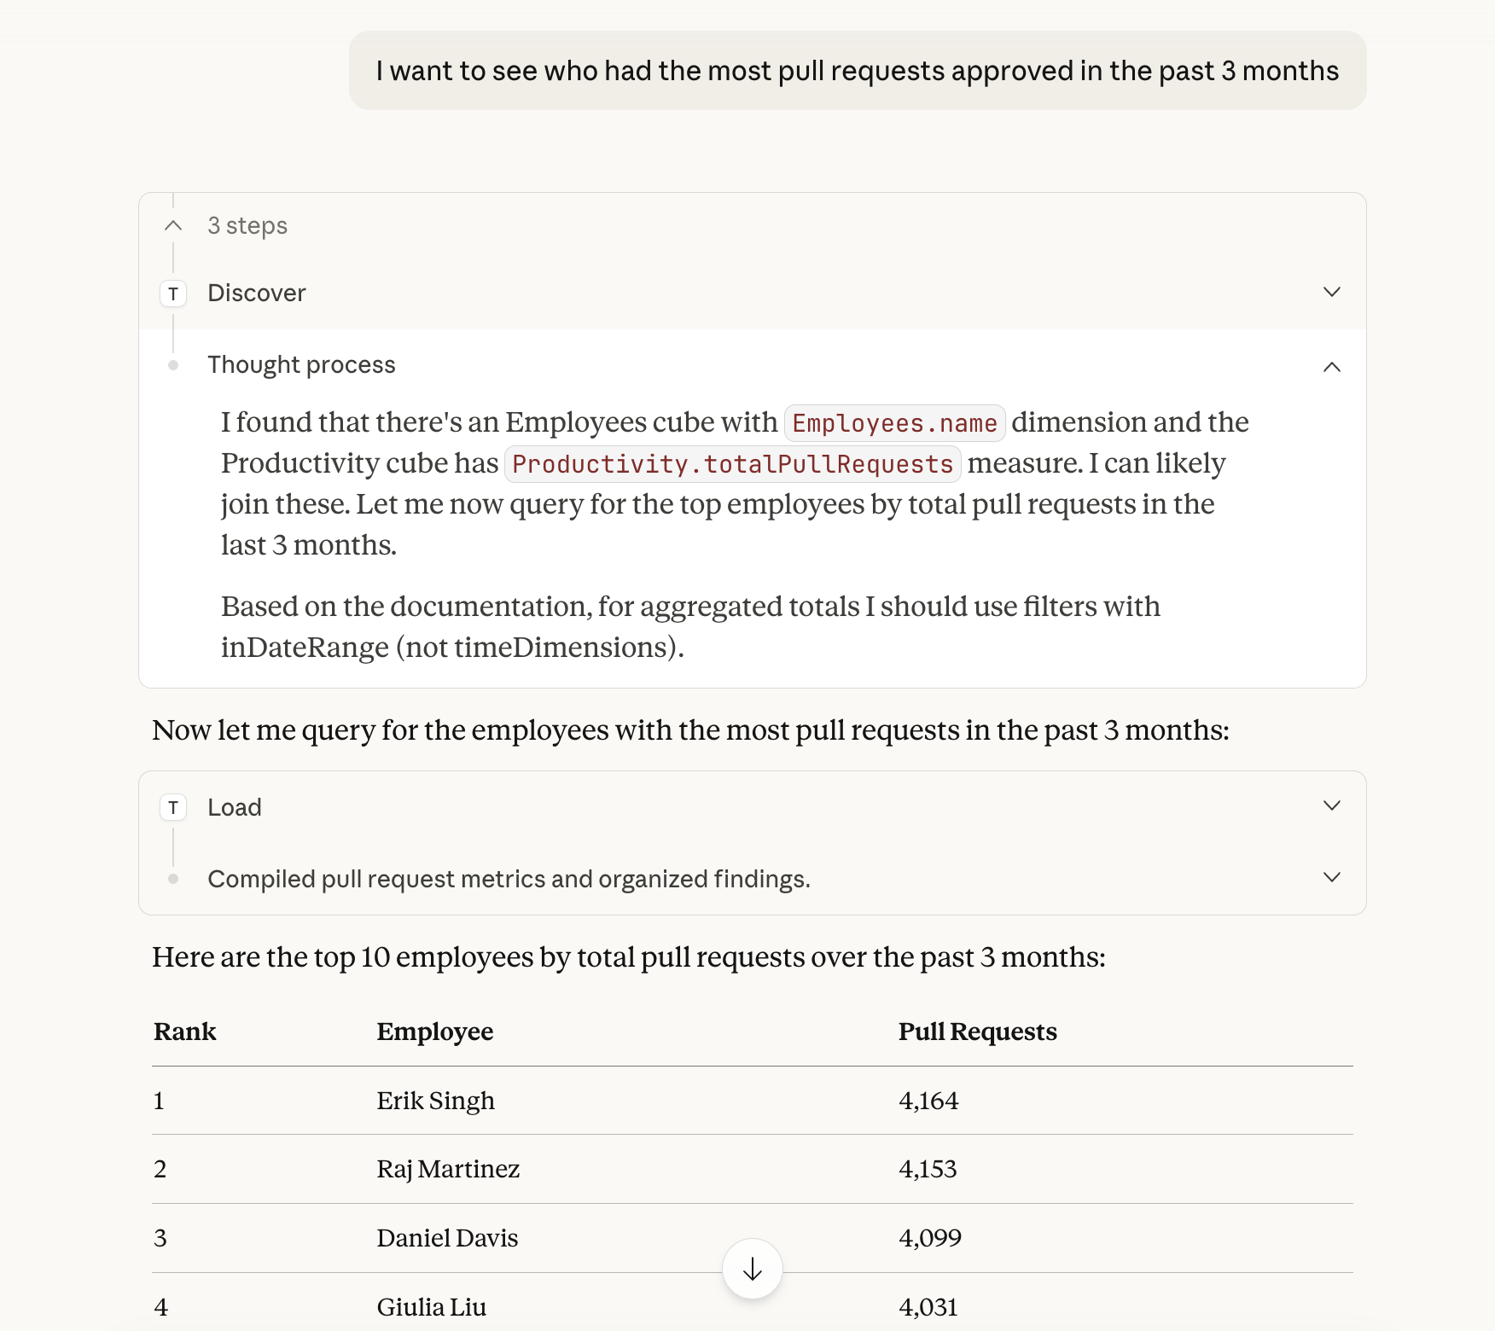Screen dimensions: 1495x1331
Task: Click the scroll-to-bottom arrow button
Action: click(x=752, y=1269)
